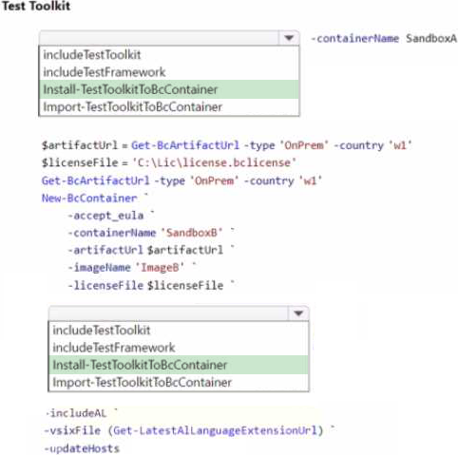The width and height of the screenshot is (458, 455).
Task: Choose Install-TestToolkitToBcContainer in the first list
Action: pyautogui.click(x=169, y=89)
